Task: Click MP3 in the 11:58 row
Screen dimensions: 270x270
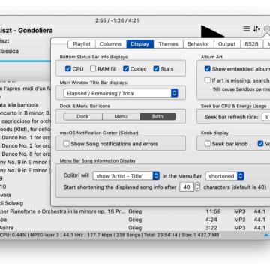Action: (x=240, y=211)
